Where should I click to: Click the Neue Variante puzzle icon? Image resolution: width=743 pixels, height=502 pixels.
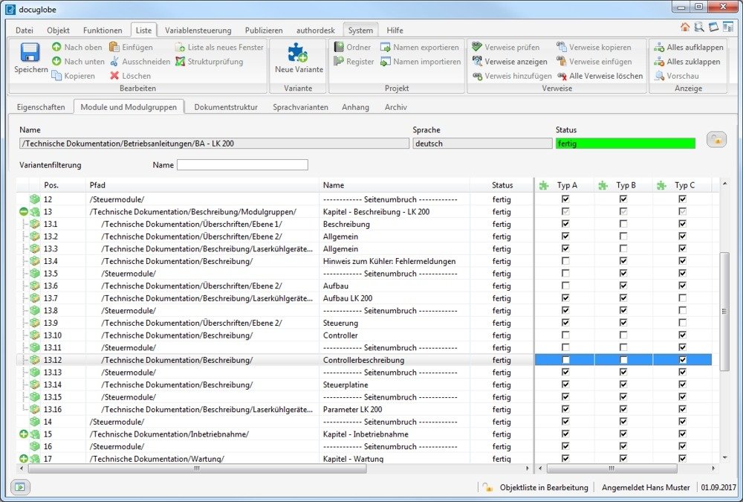[x=299, y=54]
